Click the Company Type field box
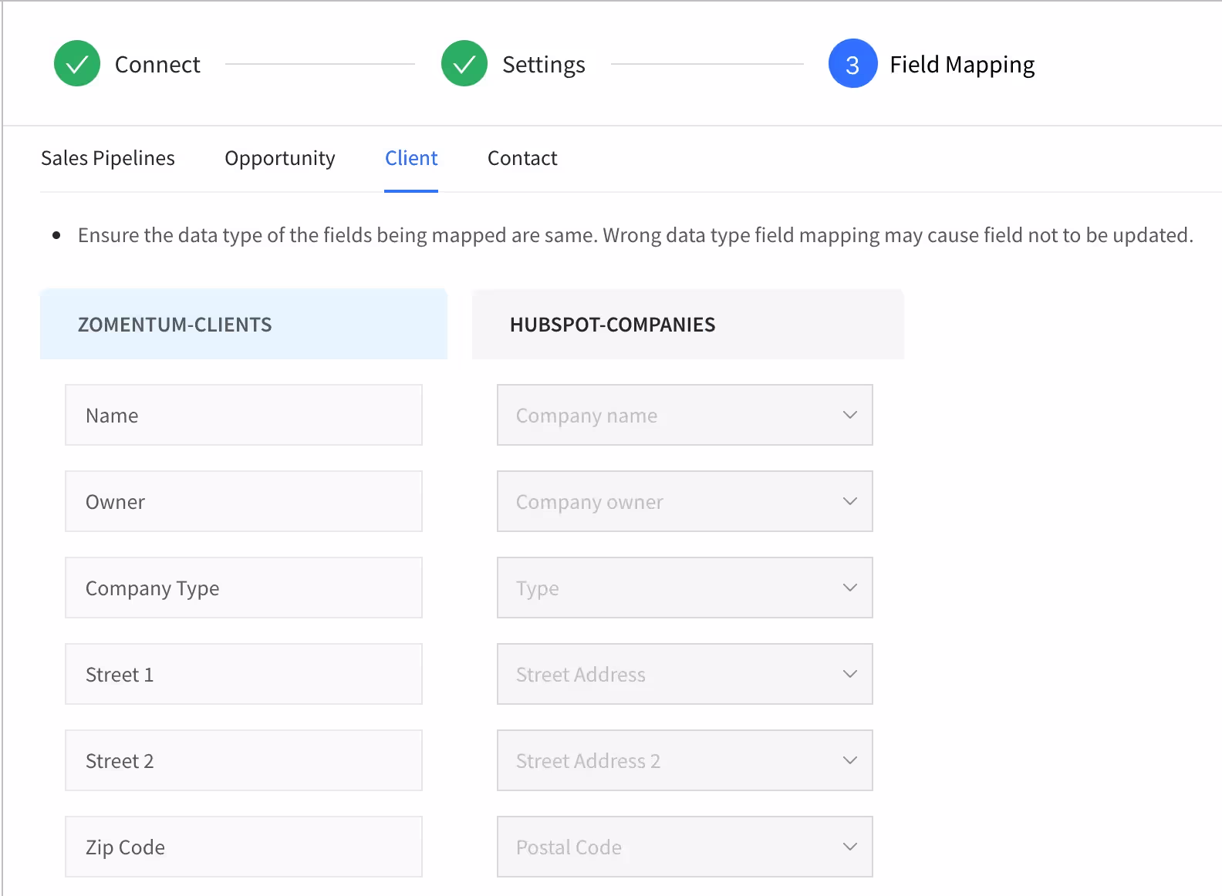 coord(244,588)
